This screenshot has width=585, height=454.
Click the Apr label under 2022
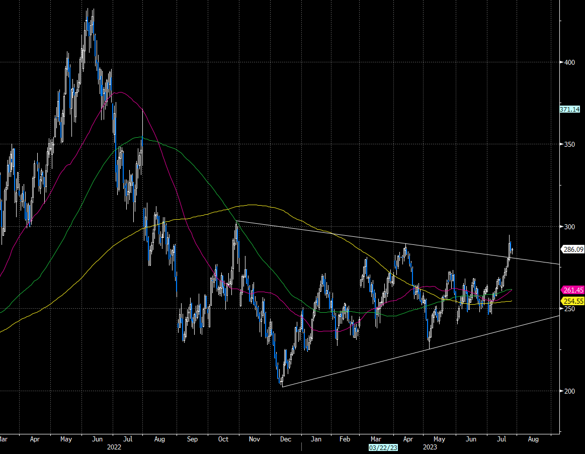35,439
